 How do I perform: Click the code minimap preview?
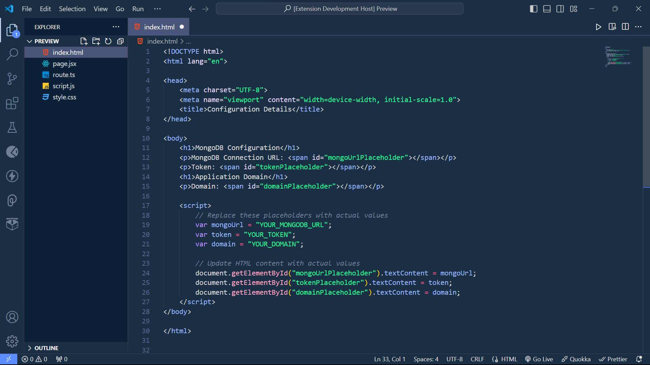tap(618, 57)
